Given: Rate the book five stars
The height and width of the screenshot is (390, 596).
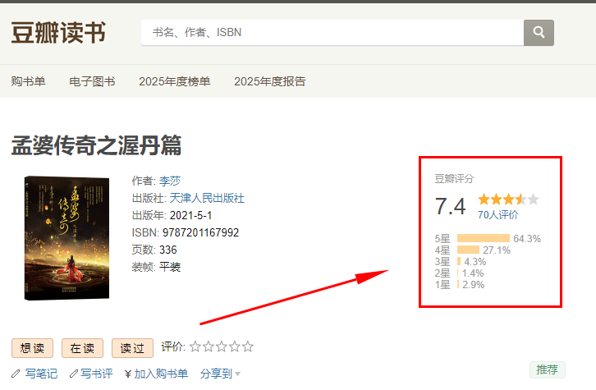Looking at the screenshot, I should [x=248, y=347].
